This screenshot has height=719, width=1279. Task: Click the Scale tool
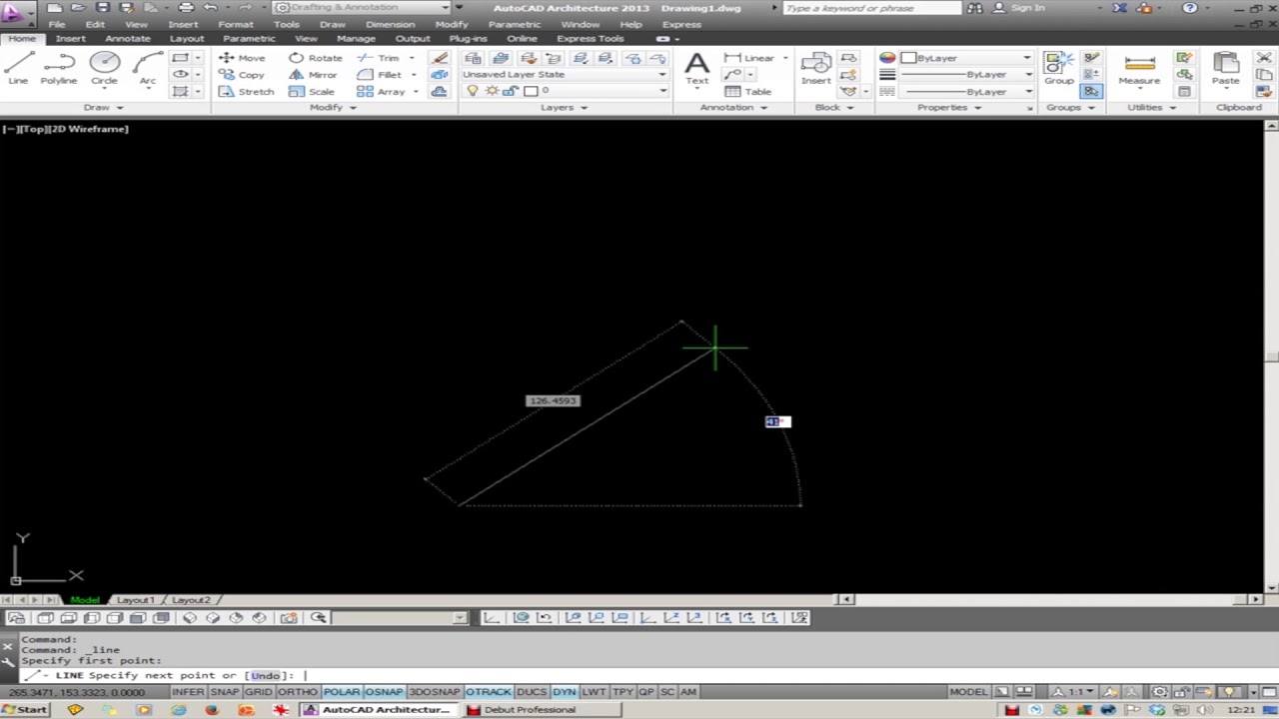click(x=312, y=91)
